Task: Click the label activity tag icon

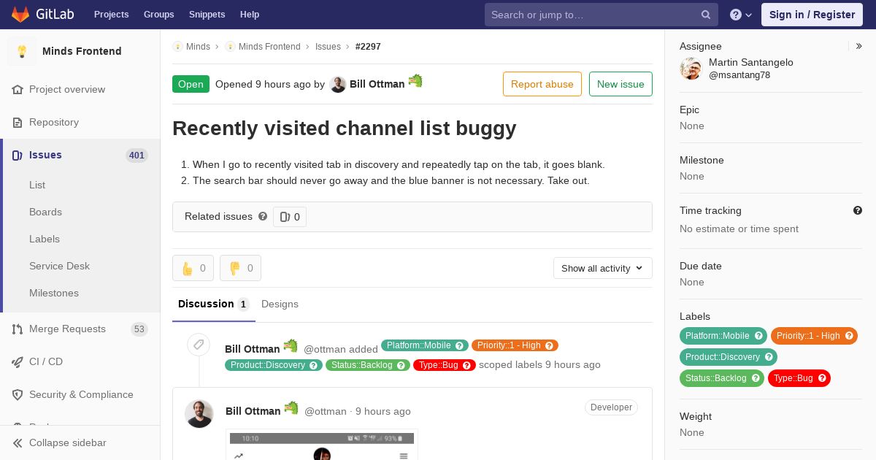Action: pos(199,345)
